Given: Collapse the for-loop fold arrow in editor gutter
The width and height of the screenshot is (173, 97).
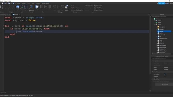Looking at the screenshot, I should tap(4, 26).
